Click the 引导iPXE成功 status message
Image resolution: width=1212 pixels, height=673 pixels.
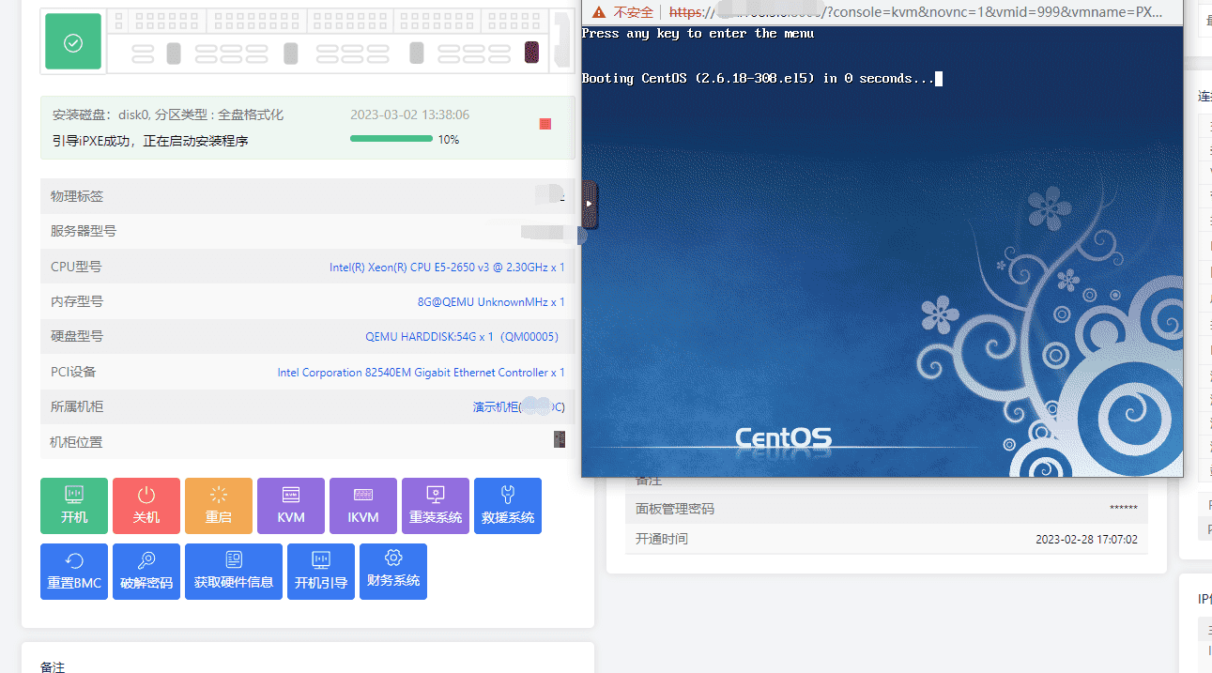[x=150, y=141]
